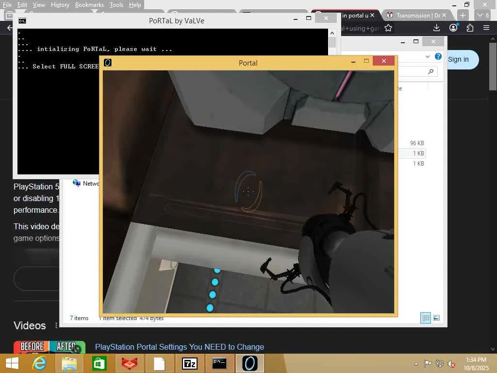Open the Firefox extensions puzzle icon
Screen dimensions: 497x373
[470, 28]
